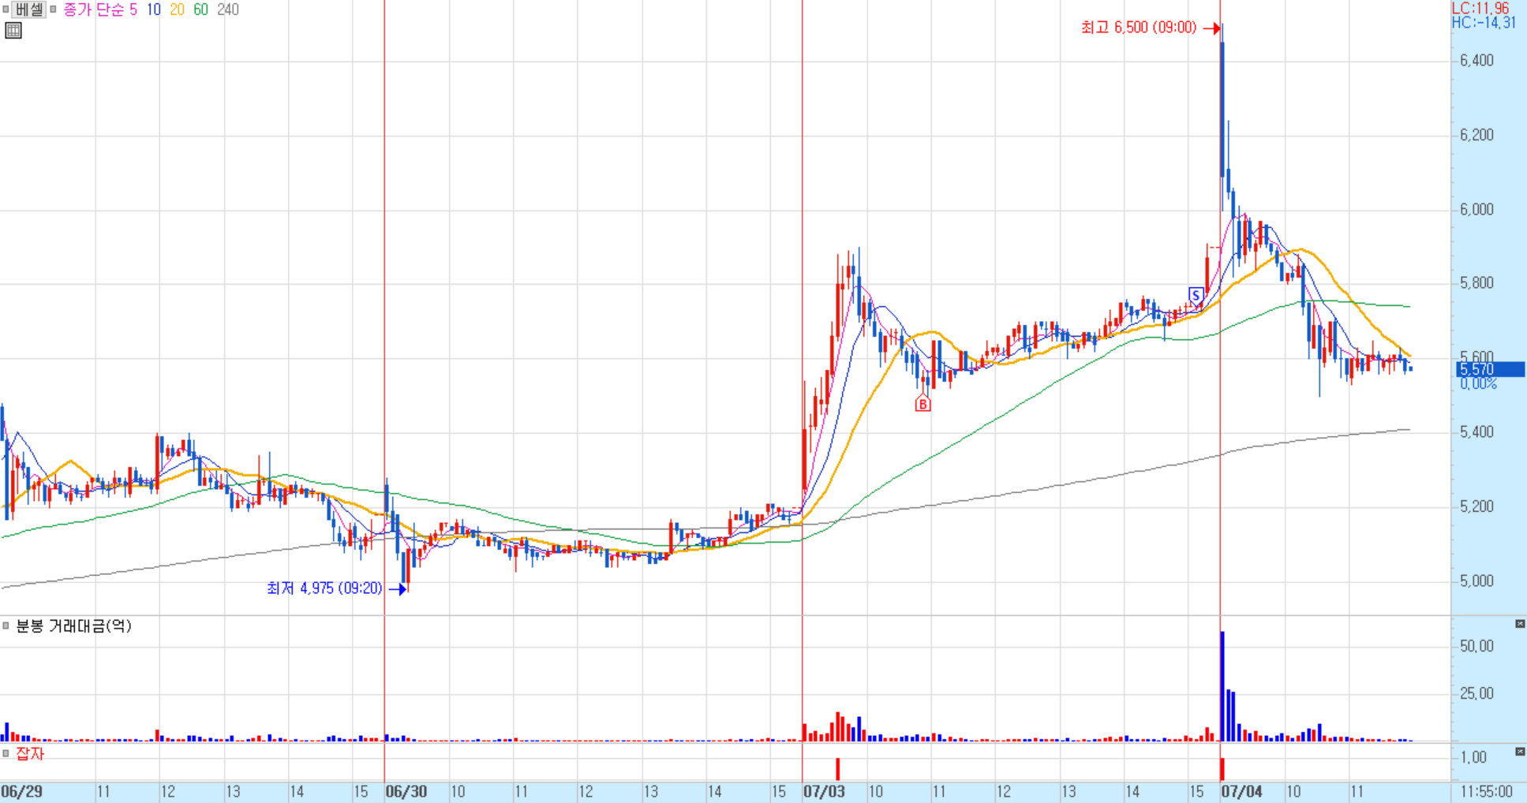
Task: Close the 분봉 거래대금 volume panel
Action: [1520, 625]
